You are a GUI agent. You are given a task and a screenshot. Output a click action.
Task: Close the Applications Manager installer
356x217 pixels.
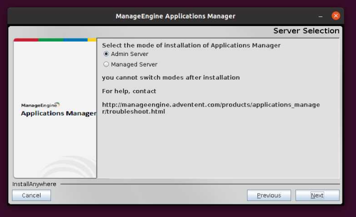335,16
